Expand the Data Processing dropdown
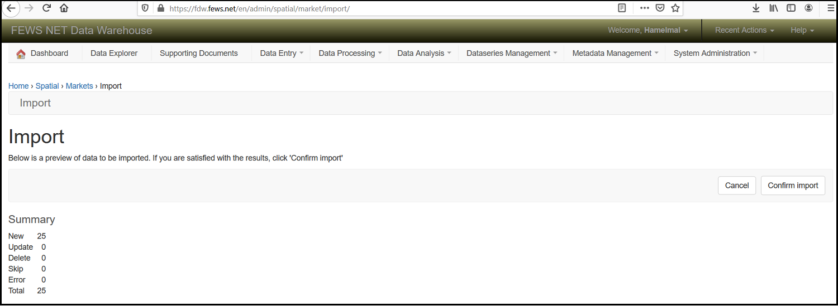 (x=350, y=54)
